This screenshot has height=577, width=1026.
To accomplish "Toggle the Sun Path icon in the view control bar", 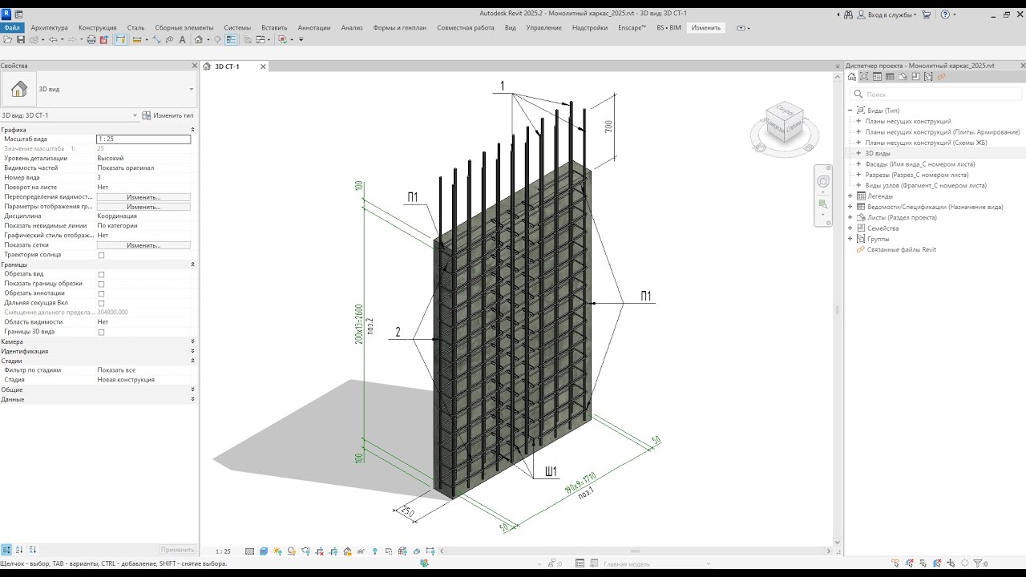I will [278, 551].
